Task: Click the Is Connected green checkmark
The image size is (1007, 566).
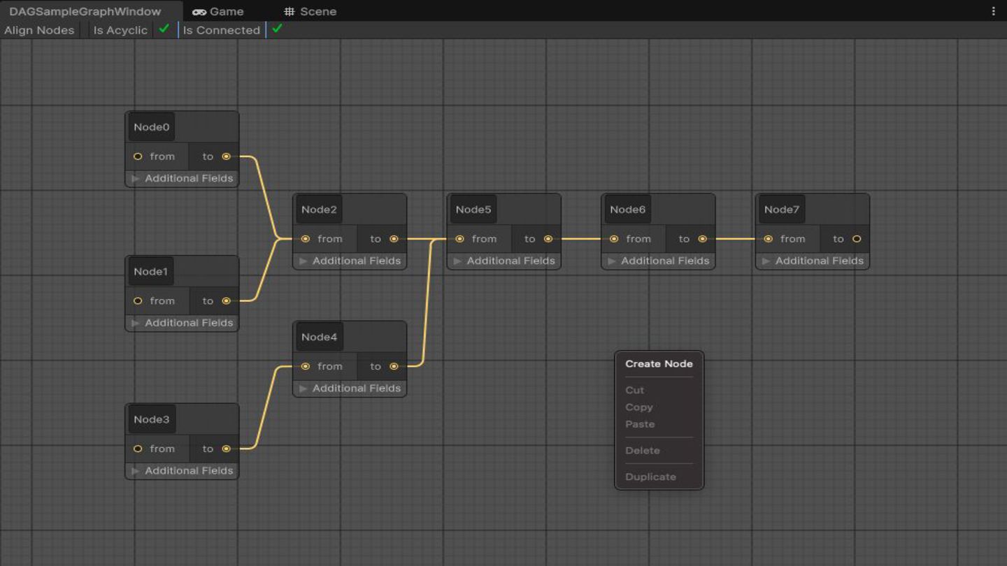Action: coord(277,29)
